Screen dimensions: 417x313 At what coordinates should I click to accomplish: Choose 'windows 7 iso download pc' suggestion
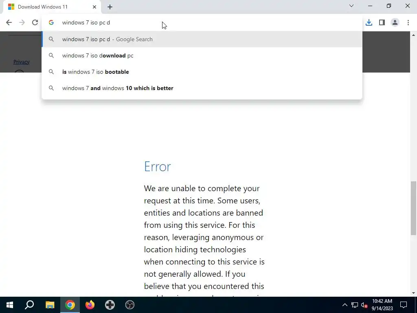coord(202,55)
